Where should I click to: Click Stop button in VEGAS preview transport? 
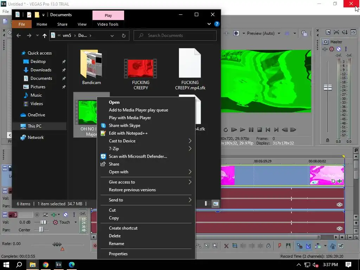(x=259, y=130)
